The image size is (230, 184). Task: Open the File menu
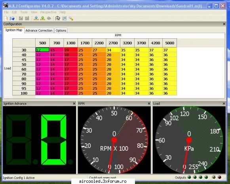pos(6,12)
